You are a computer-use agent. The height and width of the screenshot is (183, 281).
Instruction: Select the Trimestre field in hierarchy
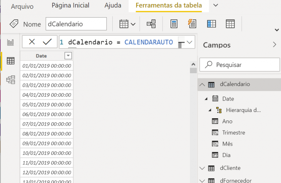point(233,132)
